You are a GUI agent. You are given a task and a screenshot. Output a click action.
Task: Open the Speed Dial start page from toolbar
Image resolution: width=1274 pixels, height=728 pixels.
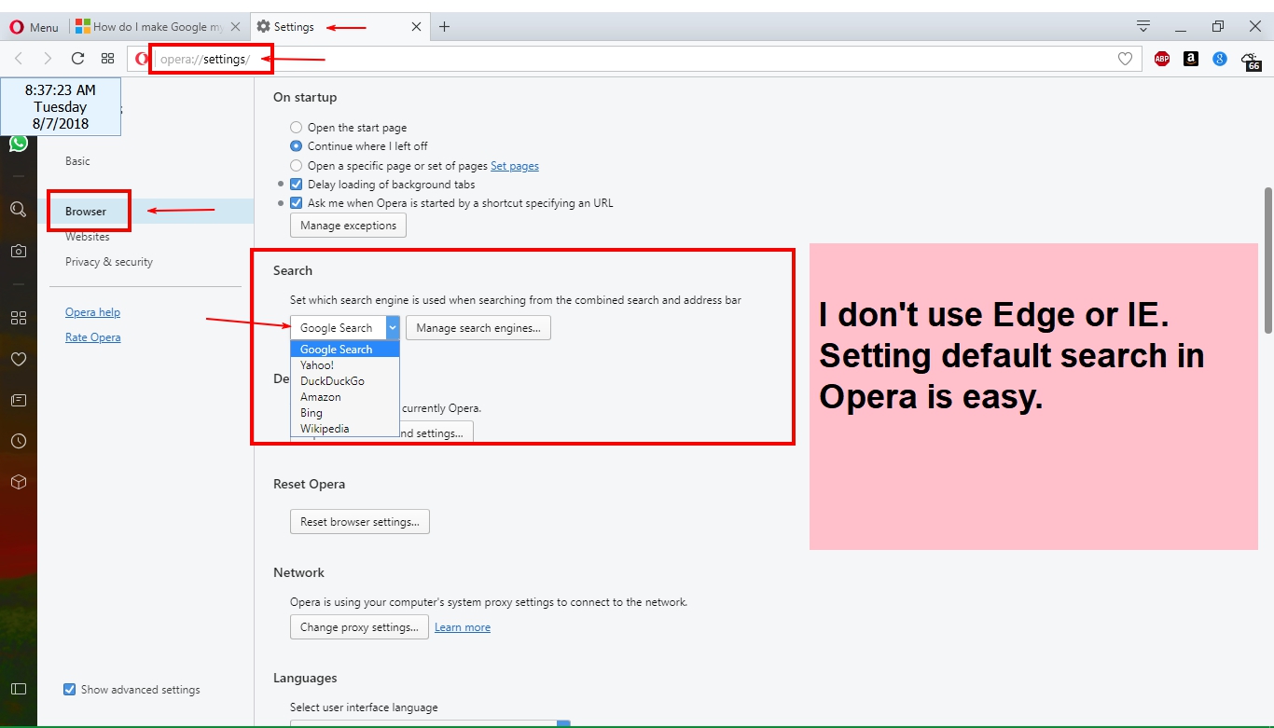(108, 59)
